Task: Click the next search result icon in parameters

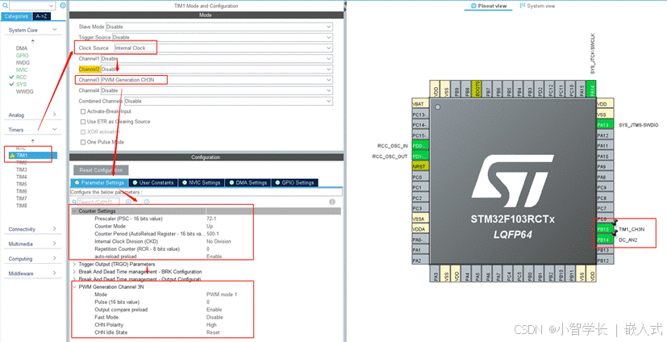Action: pos(147,202)
